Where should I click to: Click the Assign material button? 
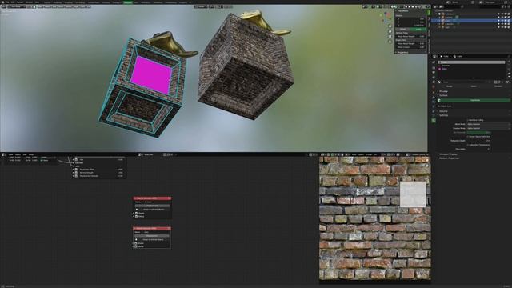coord(450,86)
